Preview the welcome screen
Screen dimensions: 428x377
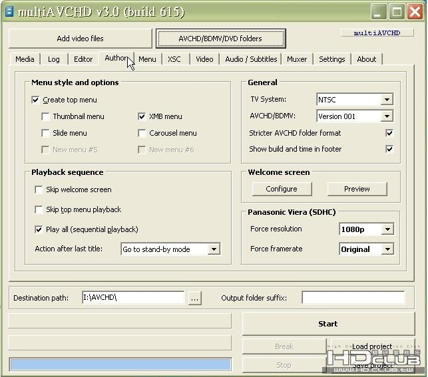tap(357, 189)
